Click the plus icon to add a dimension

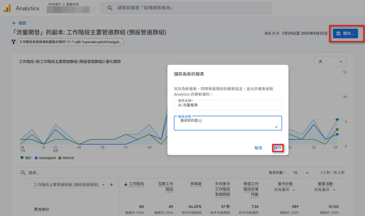[111, 185]
